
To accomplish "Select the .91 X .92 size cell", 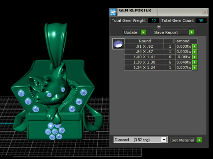I will click(144, 46).
